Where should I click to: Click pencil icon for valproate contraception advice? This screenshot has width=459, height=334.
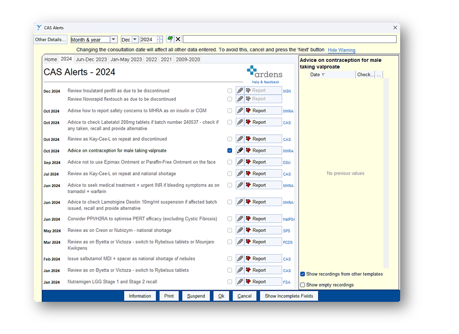click(240, 150)
